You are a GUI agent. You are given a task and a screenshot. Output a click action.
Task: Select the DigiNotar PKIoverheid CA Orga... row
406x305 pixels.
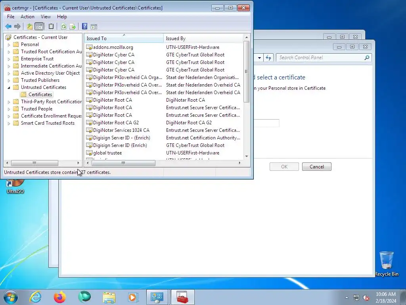pyautogui.click(x=164, y=77)
